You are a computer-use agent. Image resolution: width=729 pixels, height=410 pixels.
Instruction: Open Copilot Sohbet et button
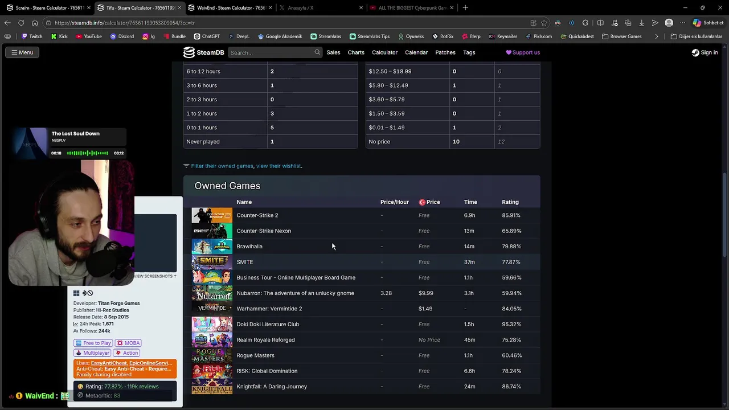click(708, 23)
